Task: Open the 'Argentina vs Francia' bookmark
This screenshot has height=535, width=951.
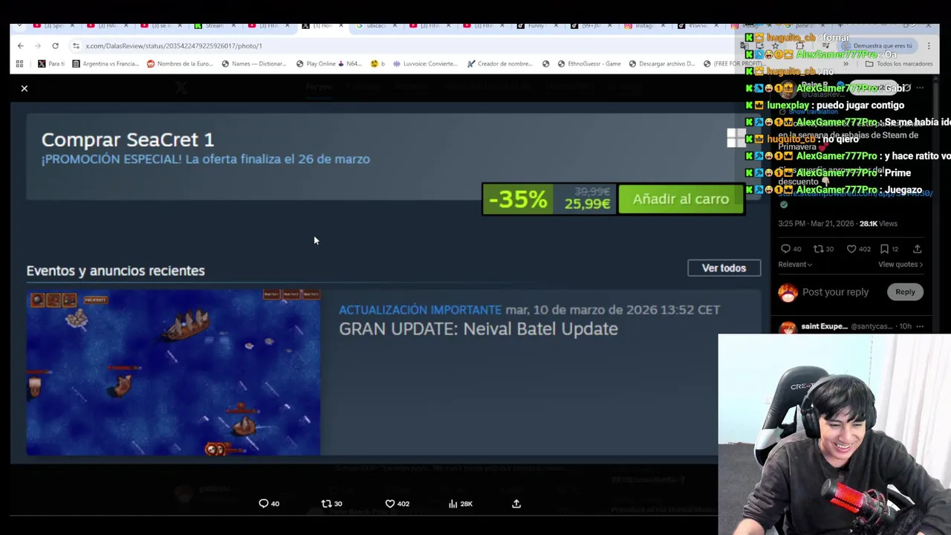Action: 106,64
